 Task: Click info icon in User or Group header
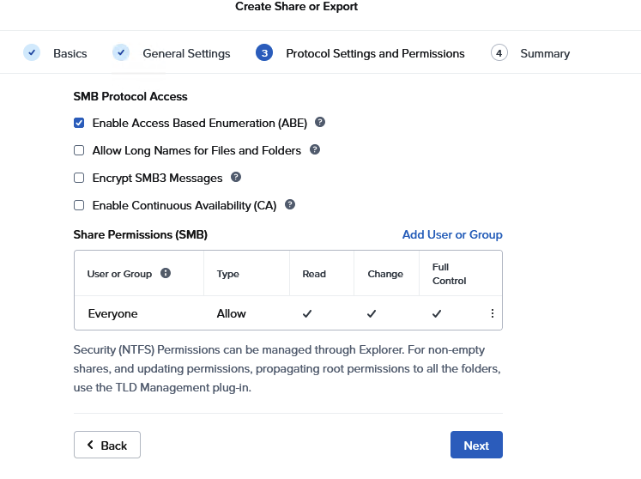point(166,274)
